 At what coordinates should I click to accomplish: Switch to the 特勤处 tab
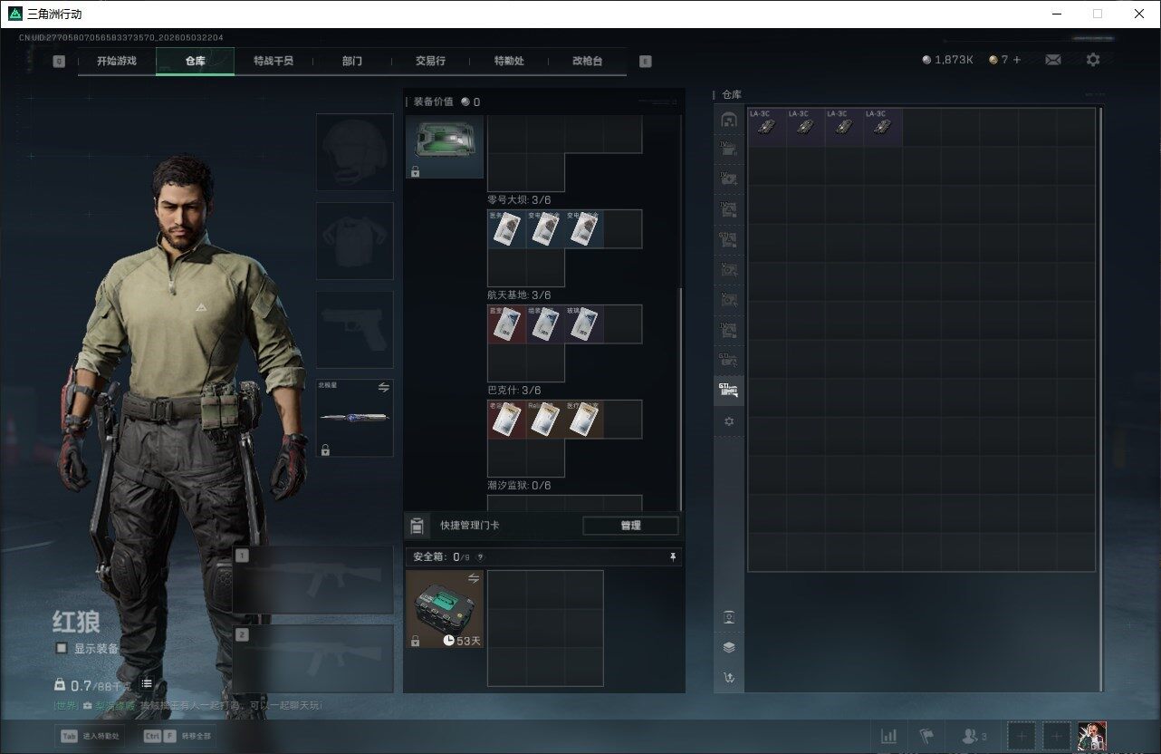coord(509,61)
